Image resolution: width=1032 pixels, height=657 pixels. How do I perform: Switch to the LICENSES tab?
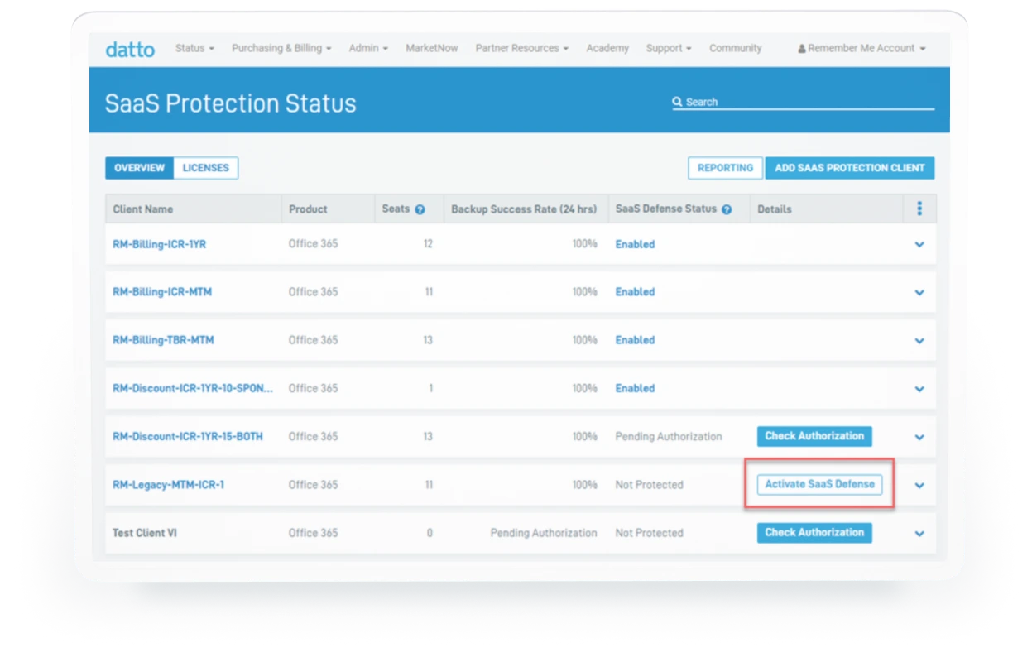pyautogui.click(x=206, y=168)
